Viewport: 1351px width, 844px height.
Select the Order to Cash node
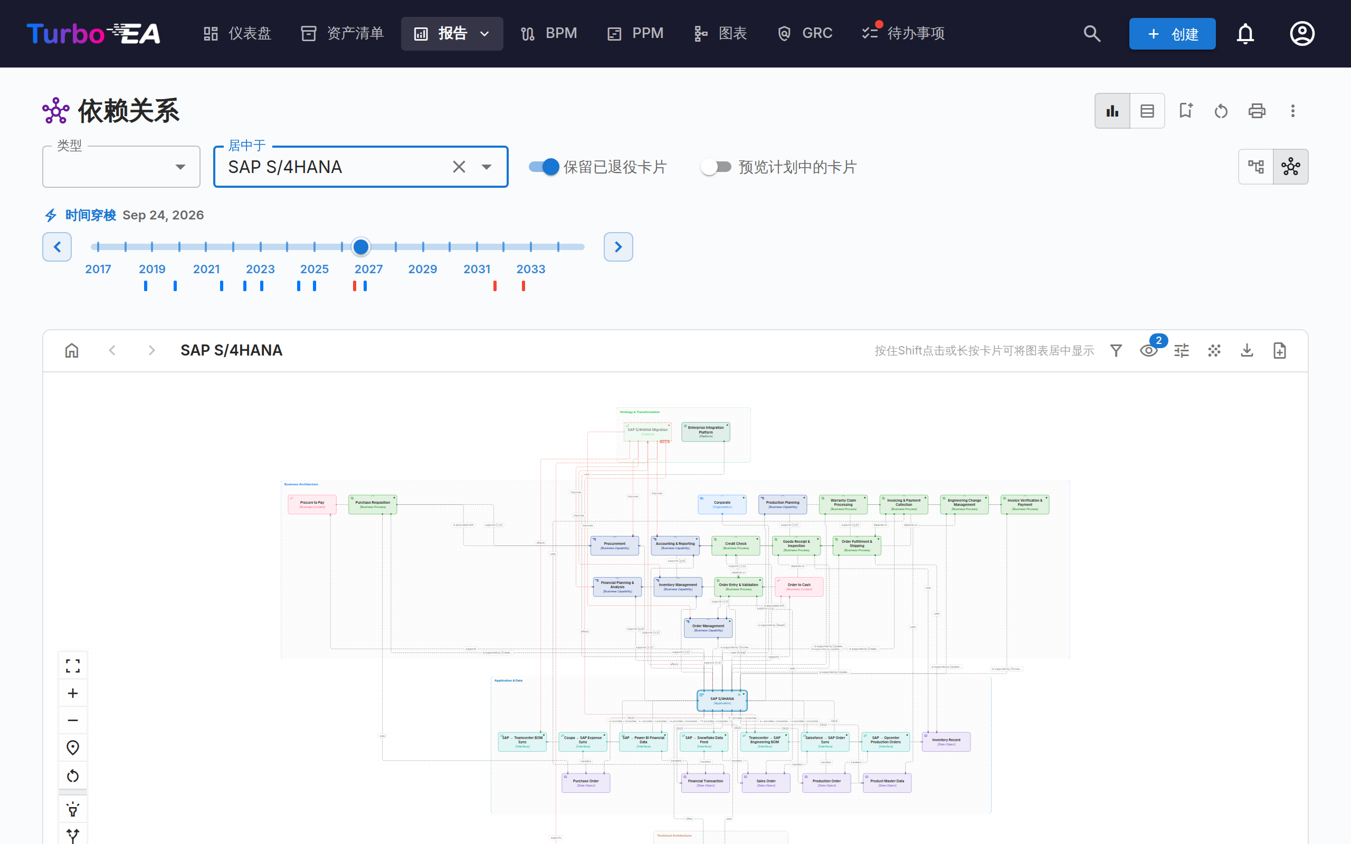tap(799, 587)
